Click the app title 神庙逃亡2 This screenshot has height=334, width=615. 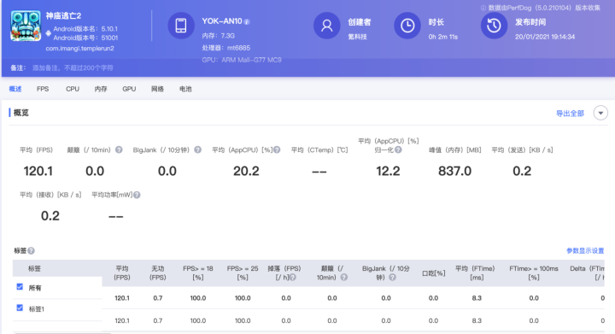(x=63, y=15)
